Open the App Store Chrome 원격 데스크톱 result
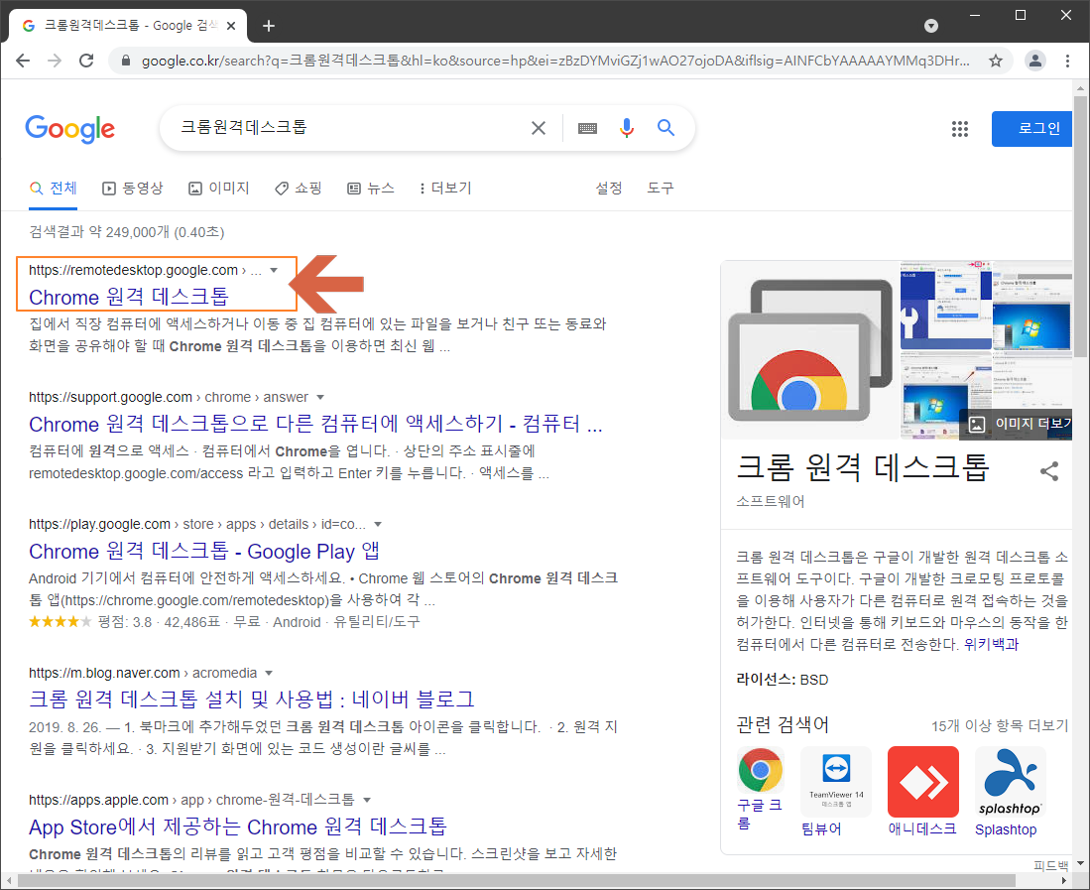The height and width of the screenshot is (890, 1090). point(238,826)
